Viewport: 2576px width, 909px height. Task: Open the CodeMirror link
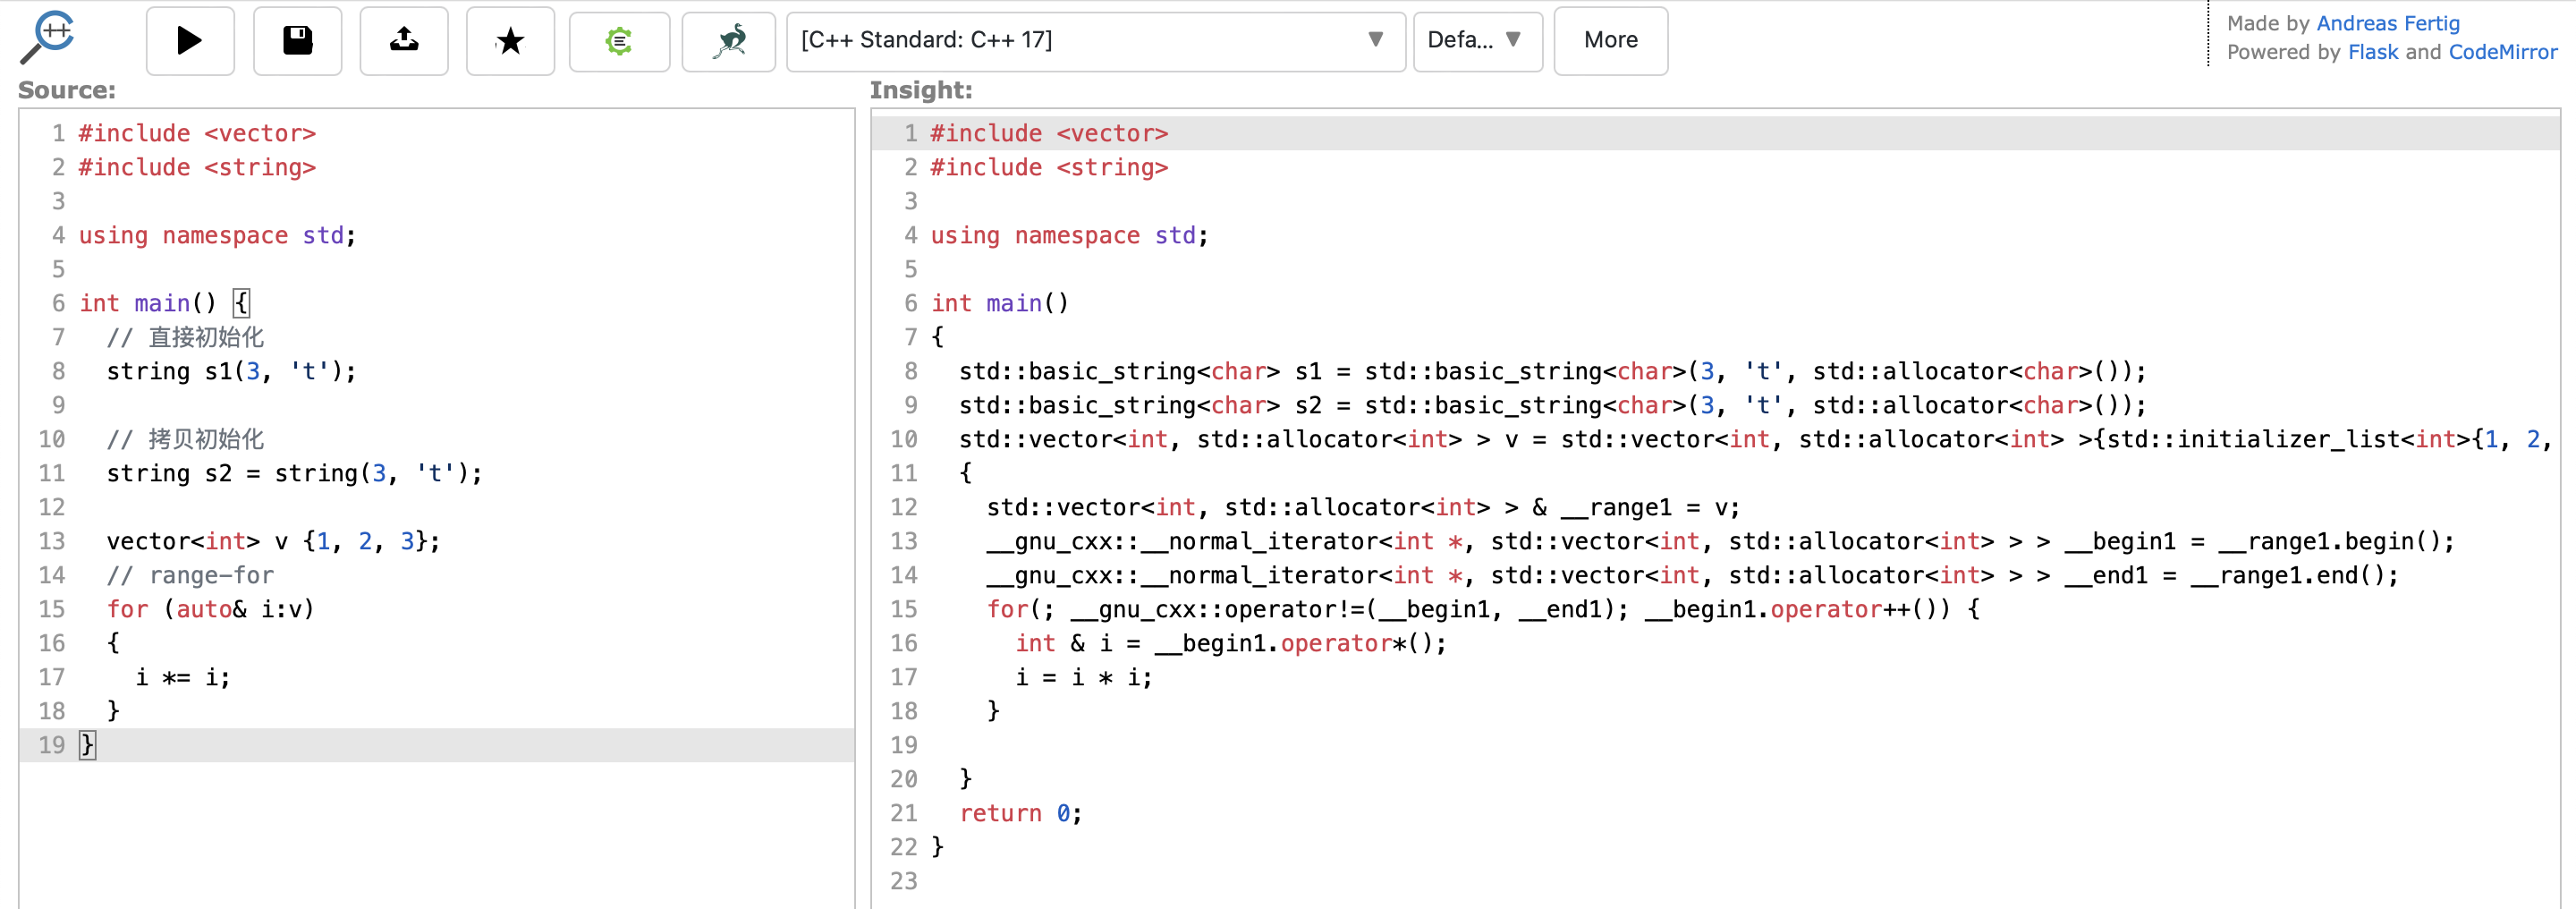2502,52
